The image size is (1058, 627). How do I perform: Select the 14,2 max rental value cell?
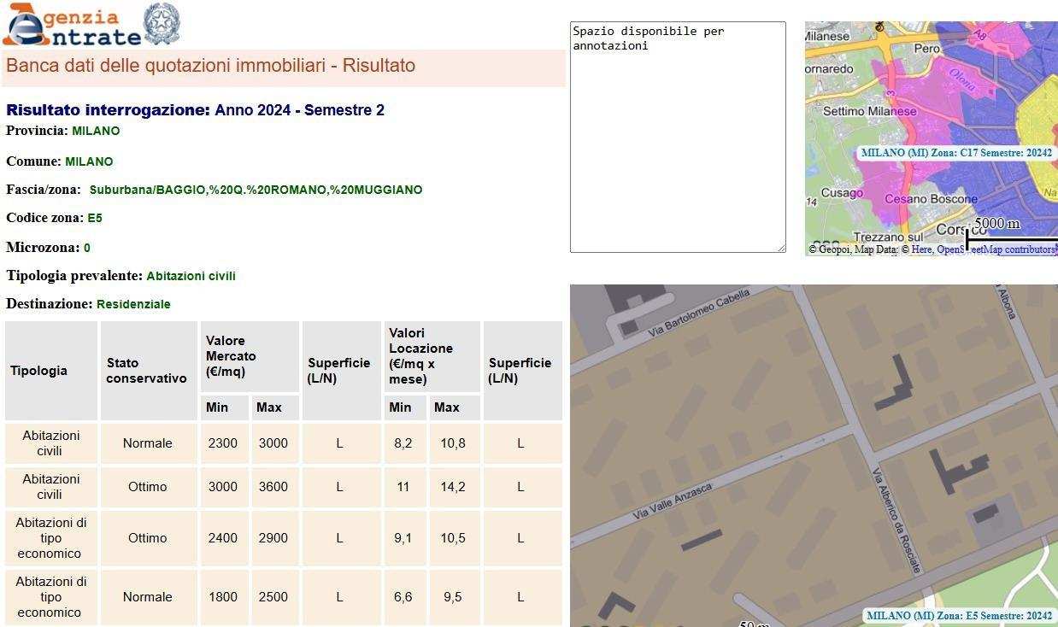point(453,487)
